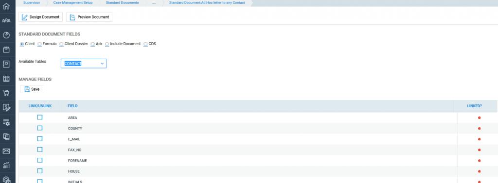Open the pie chart sidebar icon
This screenshot has height=183, width=498.
(x=6, y=35)
